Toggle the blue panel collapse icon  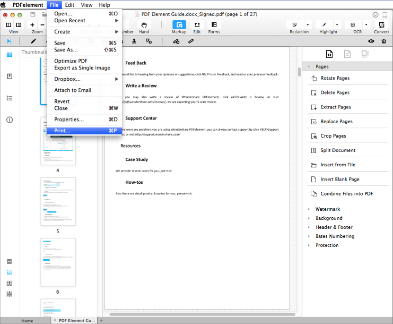10,41
